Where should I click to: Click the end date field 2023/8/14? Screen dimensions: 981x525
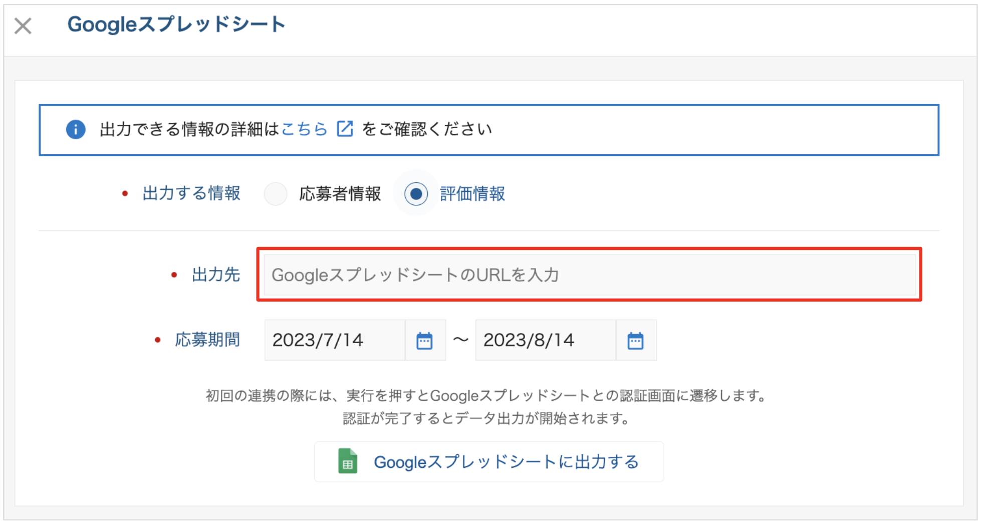546,340
